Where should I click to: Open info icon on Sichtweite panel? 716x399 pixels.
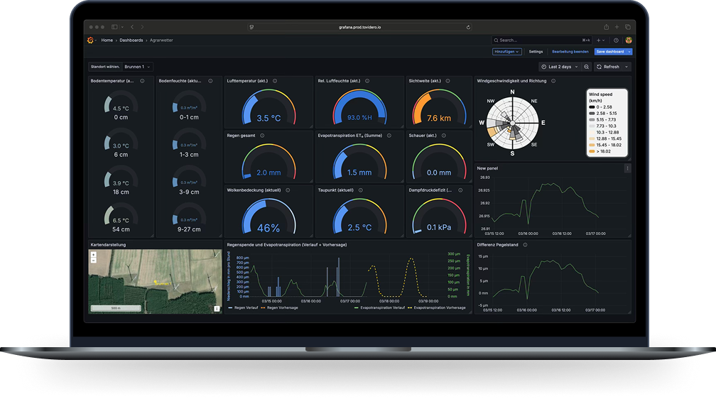click(x=447, y=81)
